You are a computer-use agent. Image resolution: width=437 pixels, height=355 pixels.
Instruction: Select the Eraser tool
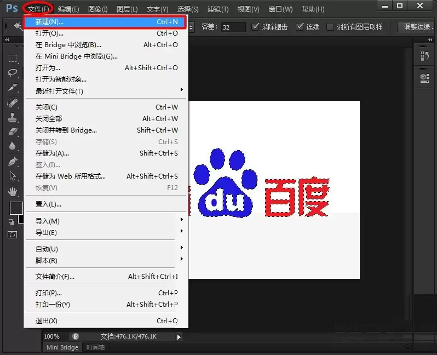[x=13, y=131]
